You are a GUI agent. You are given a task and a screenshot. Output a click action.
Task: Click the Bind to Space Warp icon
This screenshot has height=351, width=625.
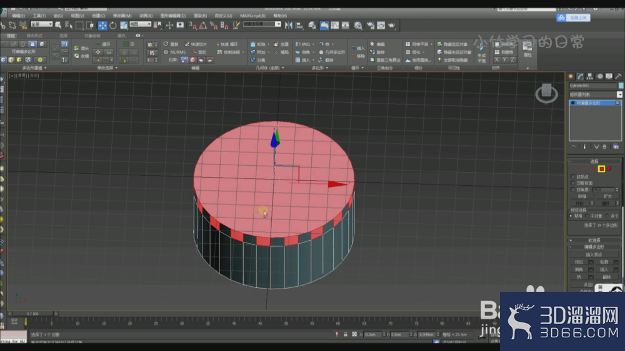point(23,26)
